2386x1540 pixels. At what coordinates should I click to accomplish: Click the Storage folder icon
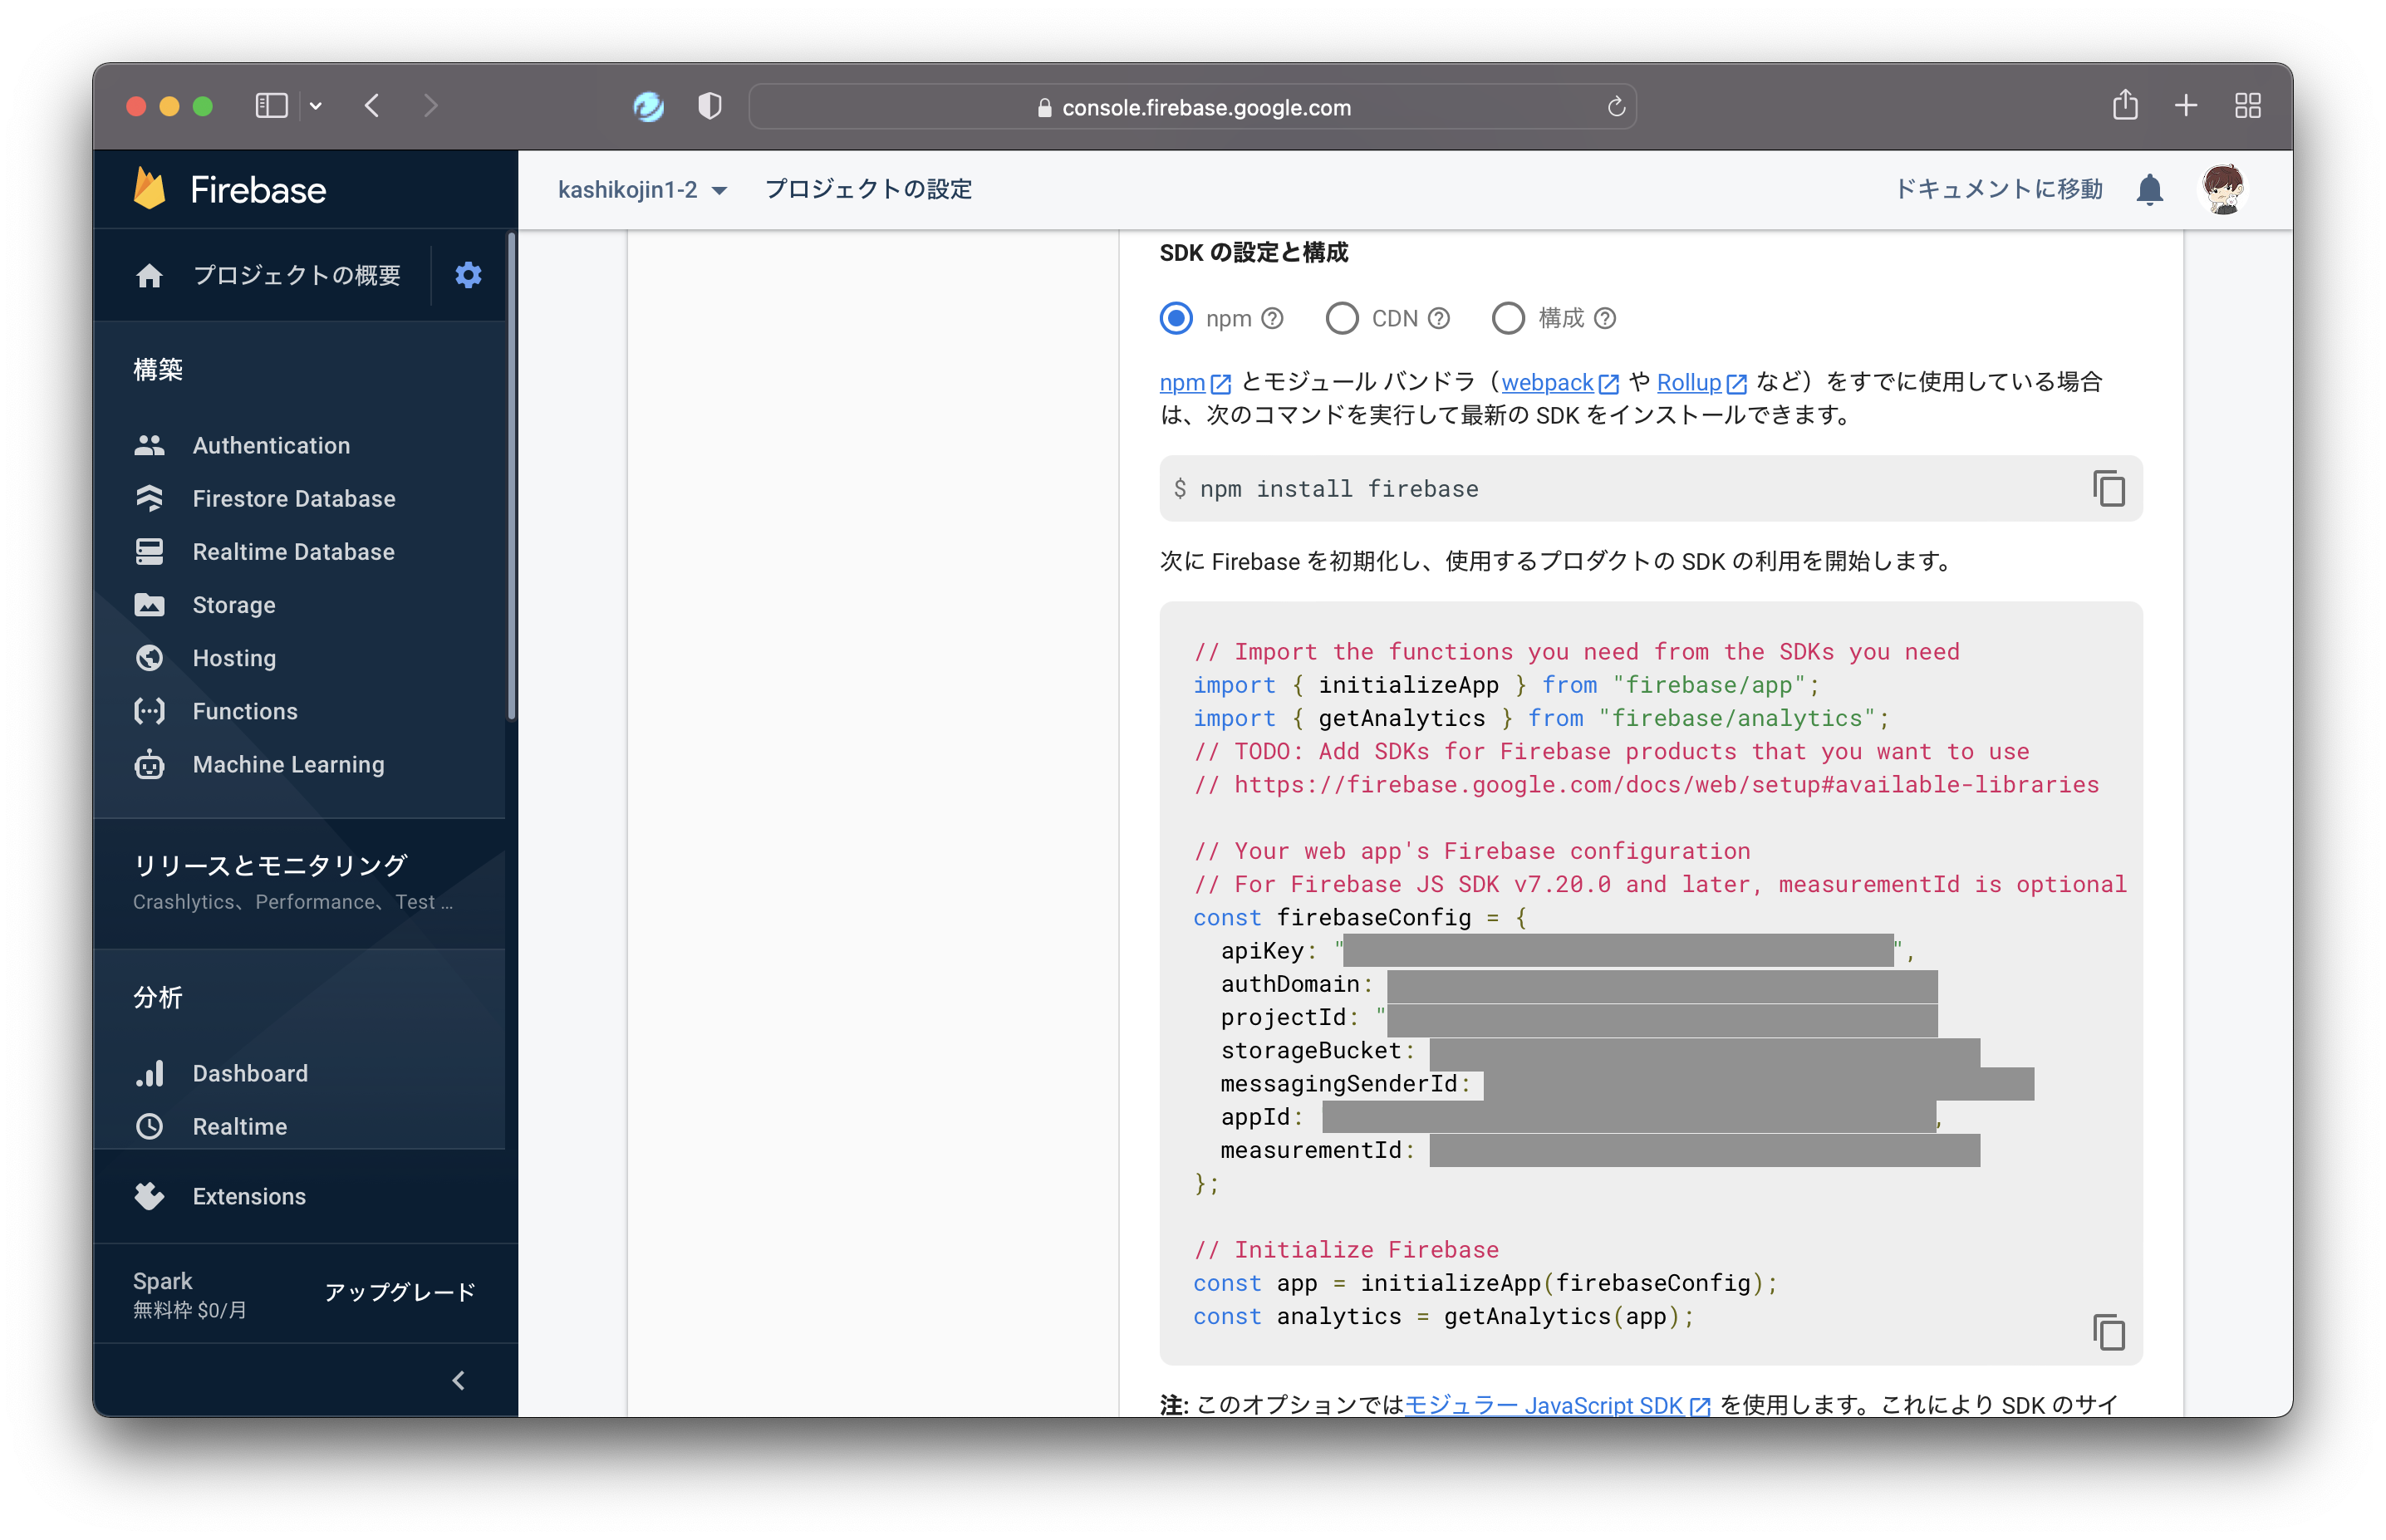[149, 605]
